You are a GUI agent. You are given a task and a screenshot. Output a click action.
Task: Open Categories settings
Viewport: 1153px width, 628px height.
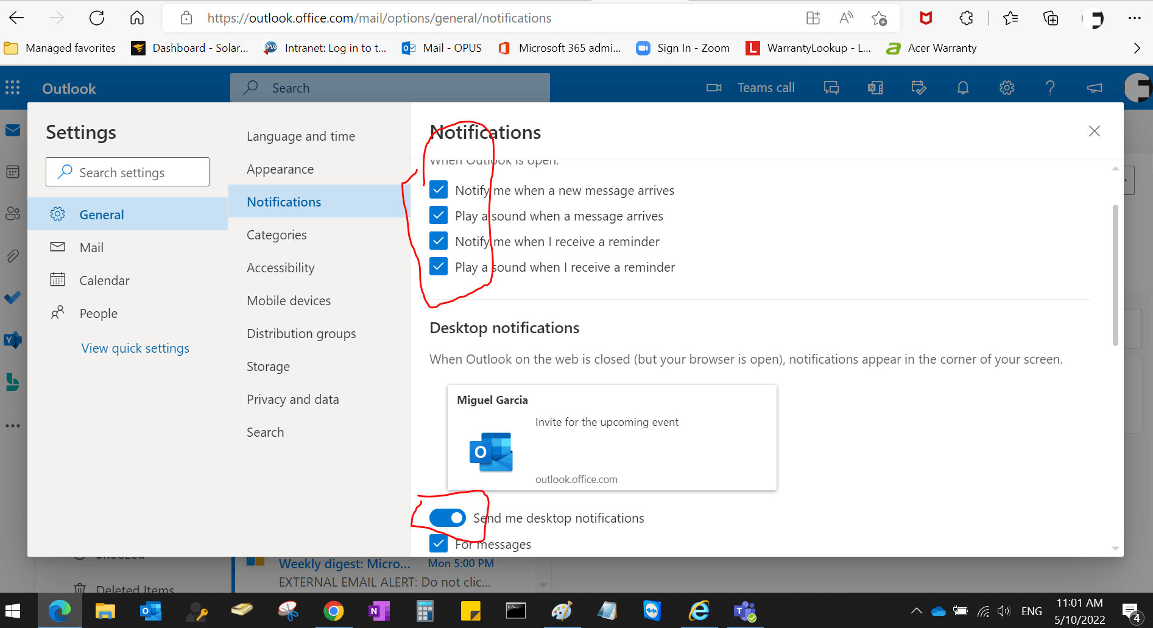point(320,235)
